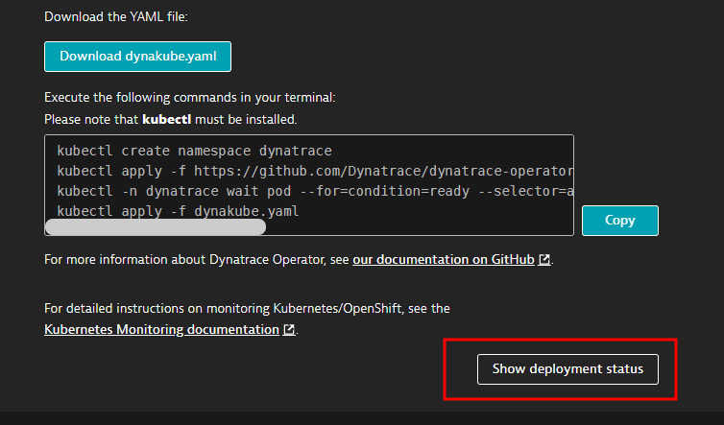Open Kubernetes Monitoring documentation link

161,329
